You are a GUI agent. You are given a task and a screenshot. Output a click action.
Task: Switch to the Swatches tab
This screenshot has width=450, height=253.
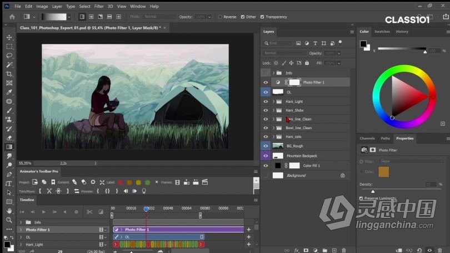point(382,32)
